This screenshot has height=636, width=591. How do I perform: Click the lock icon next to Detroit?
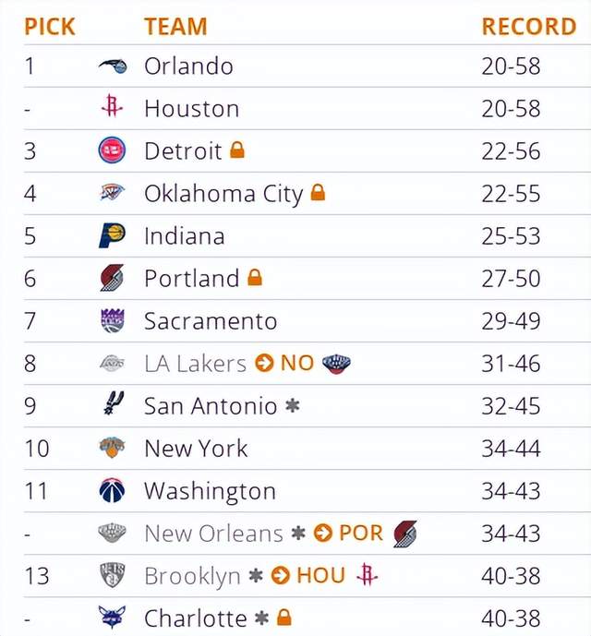tap(237, 150)
